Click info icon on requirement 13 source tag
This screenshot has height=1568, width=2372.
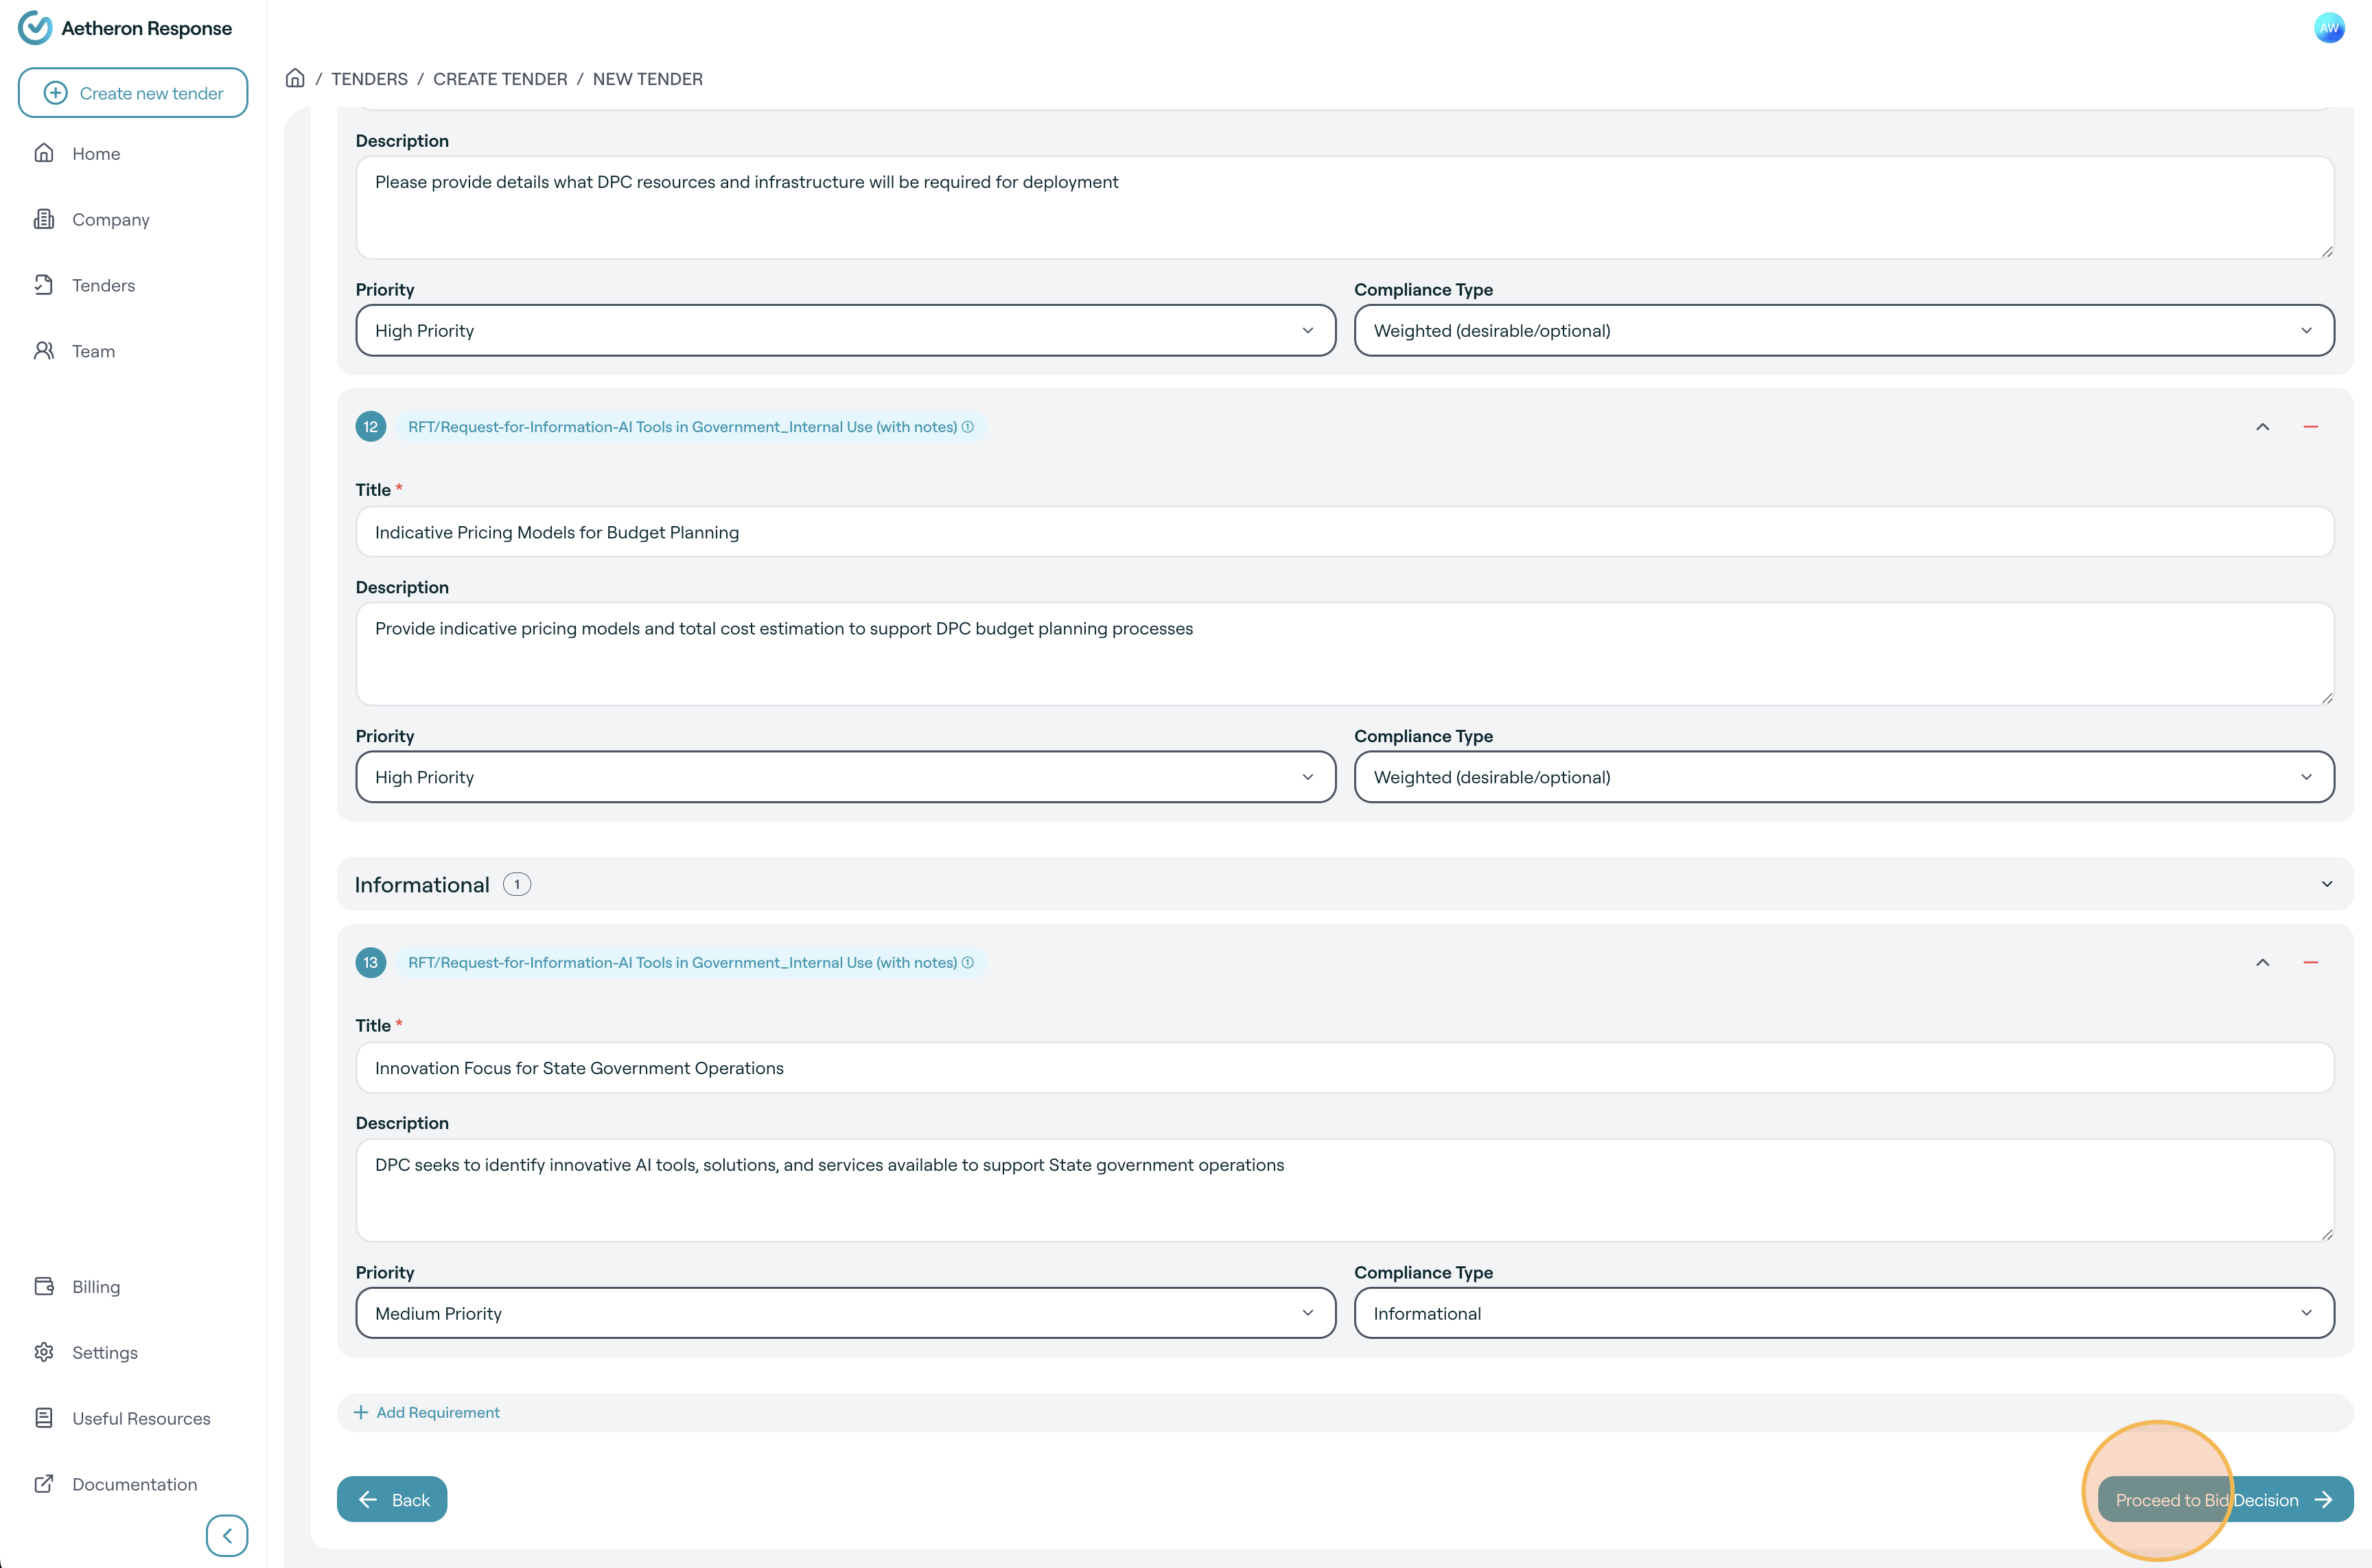pos(968,962)
